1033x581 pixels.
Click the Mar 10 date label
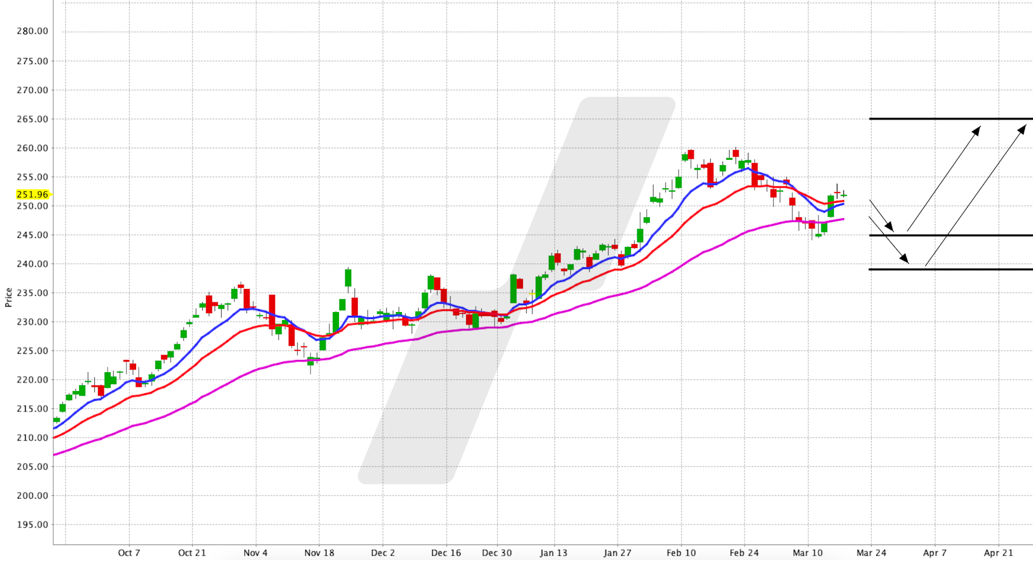[x=808, y=553]
